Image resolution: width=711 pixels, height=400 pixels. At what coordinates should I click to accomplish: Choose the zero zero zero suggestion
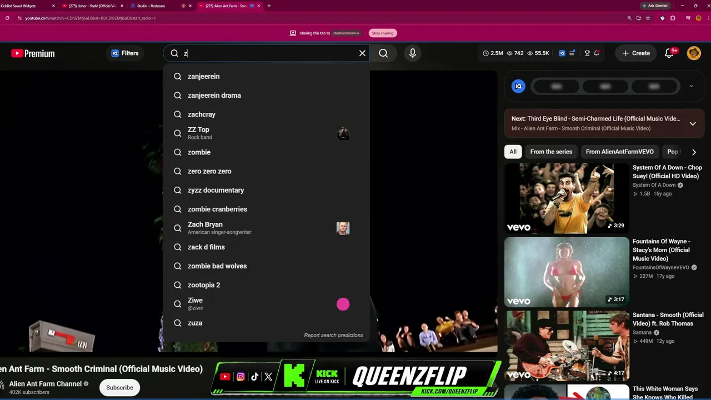click(x=267, y=171)
